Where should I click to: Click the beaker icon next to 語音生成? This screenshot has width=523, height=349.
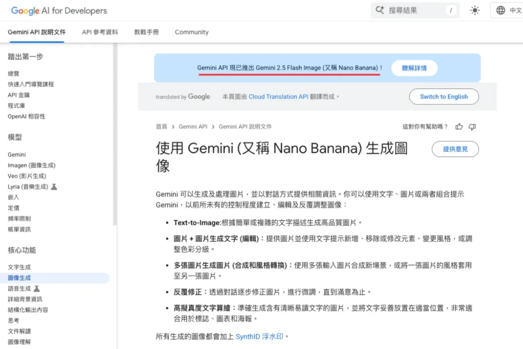coord(37,288)
